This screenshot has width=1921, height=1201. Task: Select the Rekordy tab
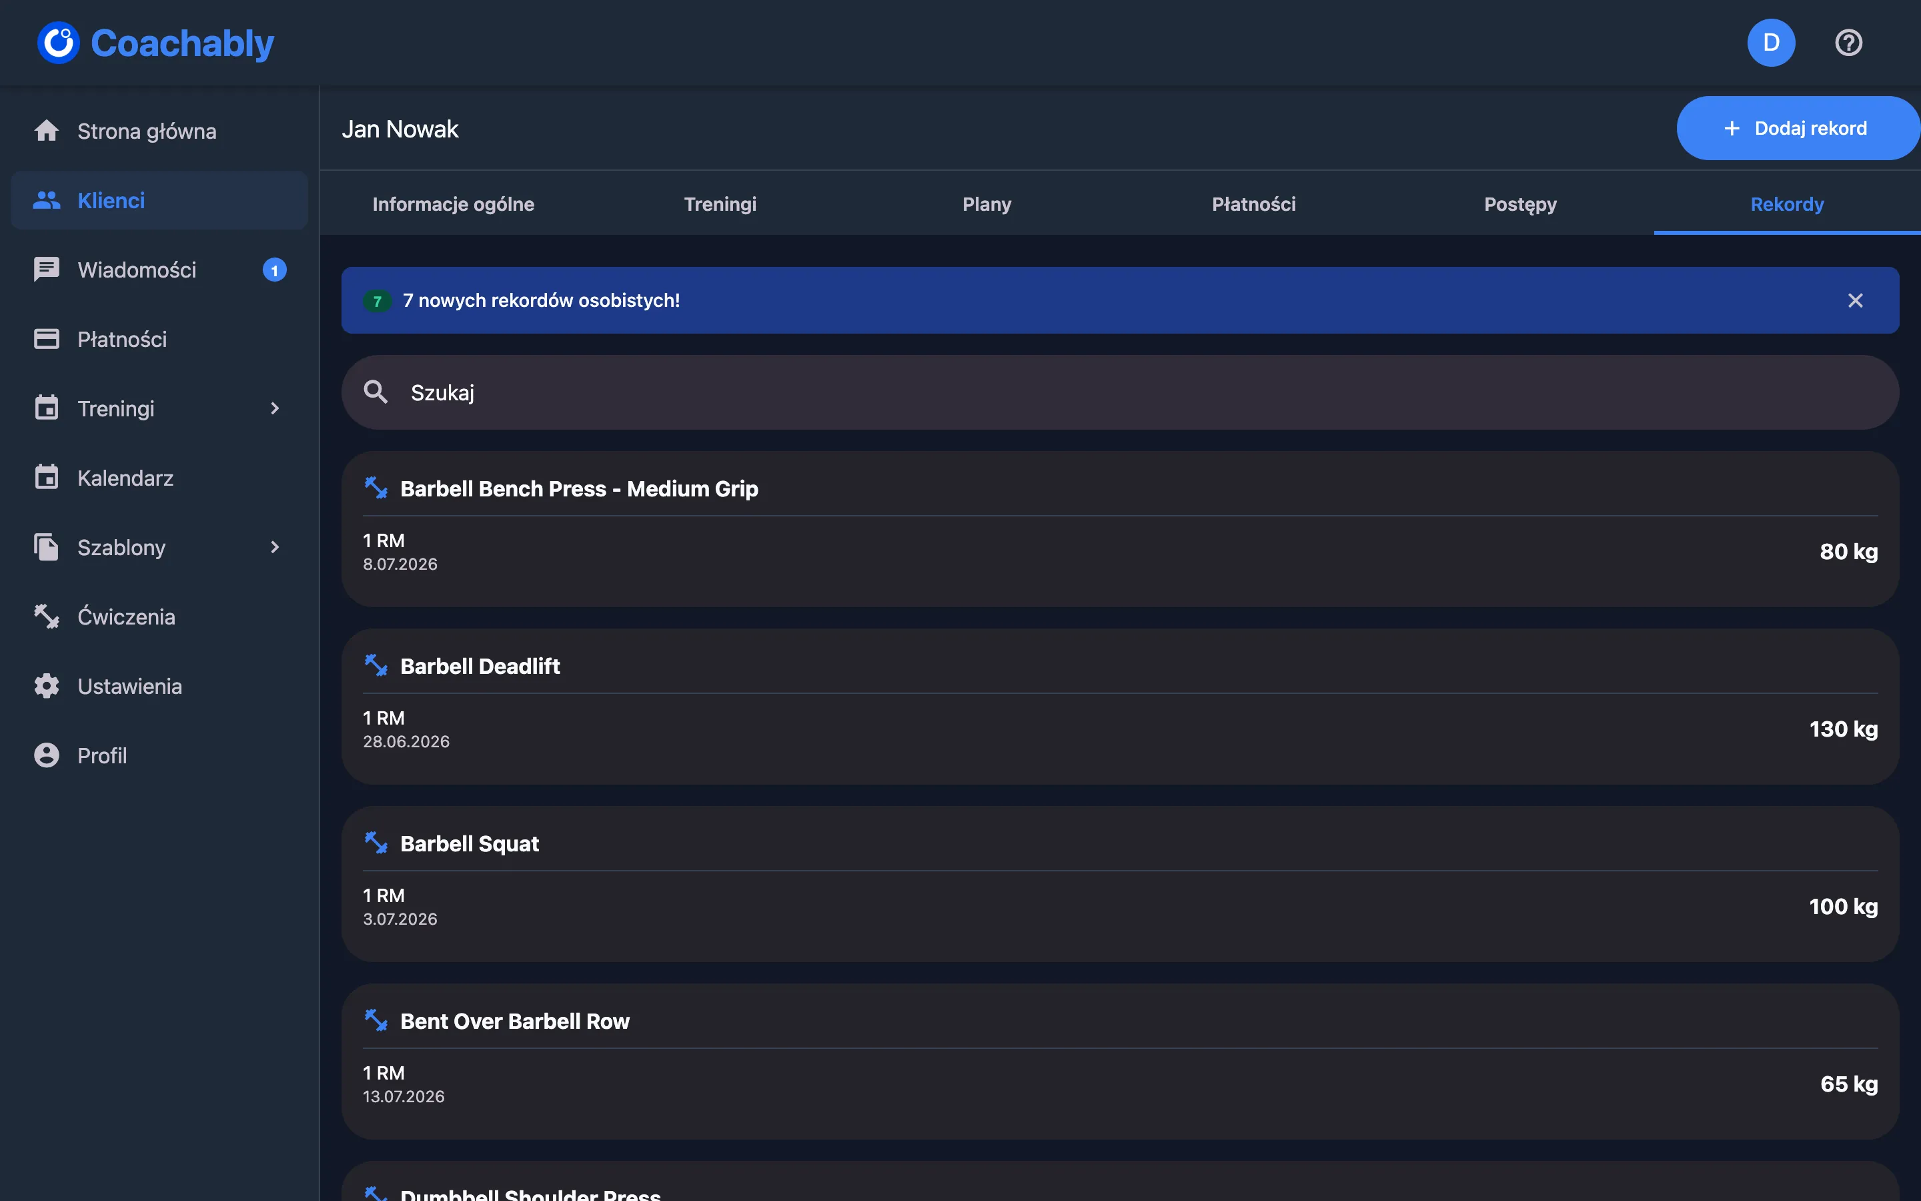(x=1787, y=204)
